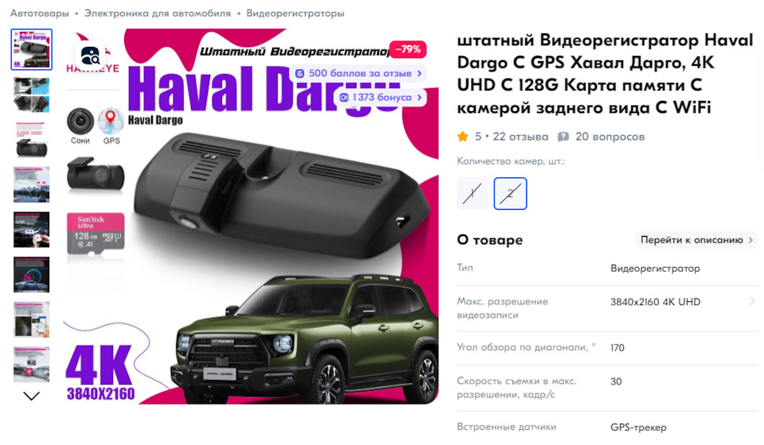
Task: Select the speedometer thumbnail image
Action: 32,275
